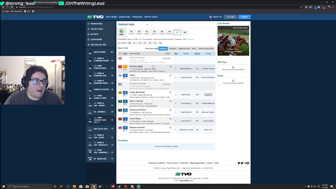Select DB bet type

(x=160, y=43)
